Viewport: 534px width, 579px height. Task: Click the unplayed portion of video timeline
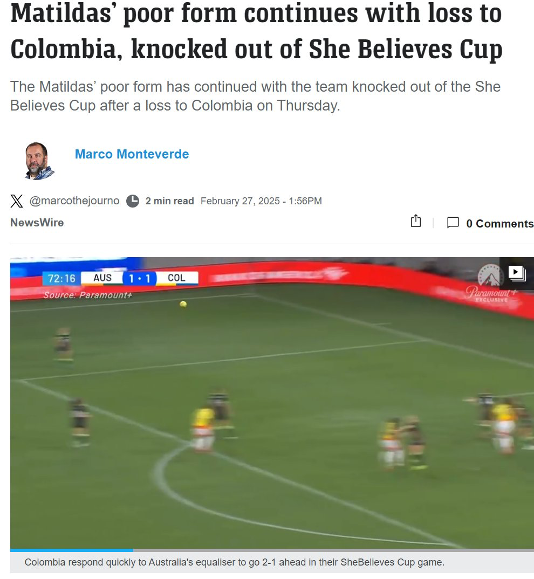point(334,550)
